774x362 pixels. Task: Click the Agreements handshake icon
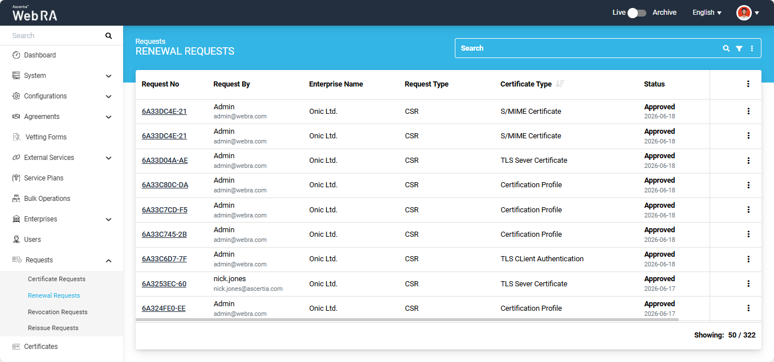pyautogui.click(x=16, y=117)
